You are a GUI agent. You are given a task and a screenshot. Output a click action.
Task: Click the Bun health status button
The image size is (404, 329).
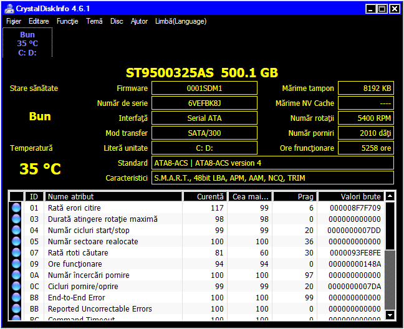click(40, 116)
